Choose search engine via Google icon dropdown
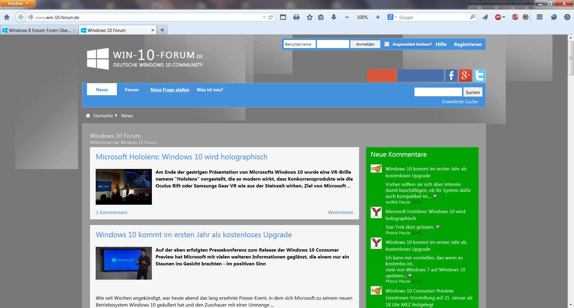Screen dimensions: 574x308 click(392, 17)
